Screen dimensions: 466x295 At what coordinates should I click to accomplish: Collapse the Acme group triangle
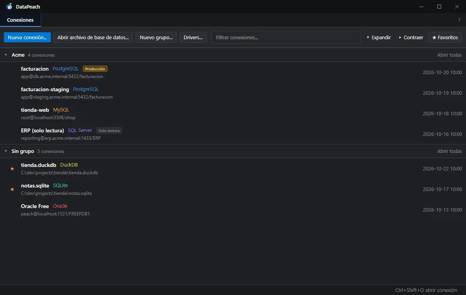click(6, 55)
